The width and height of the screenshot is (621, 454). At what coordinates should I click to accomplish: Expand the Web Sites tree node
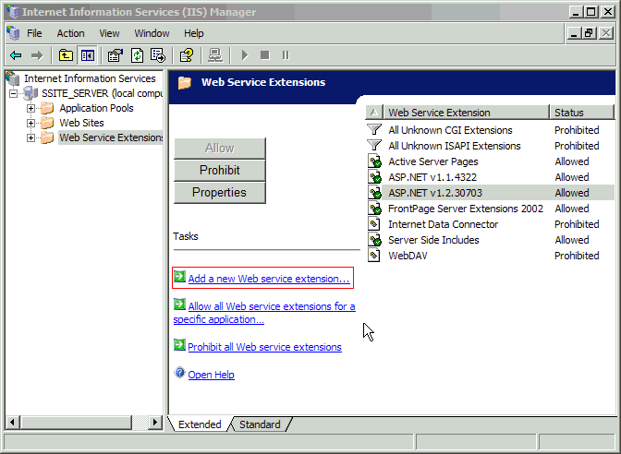point(30,123)
